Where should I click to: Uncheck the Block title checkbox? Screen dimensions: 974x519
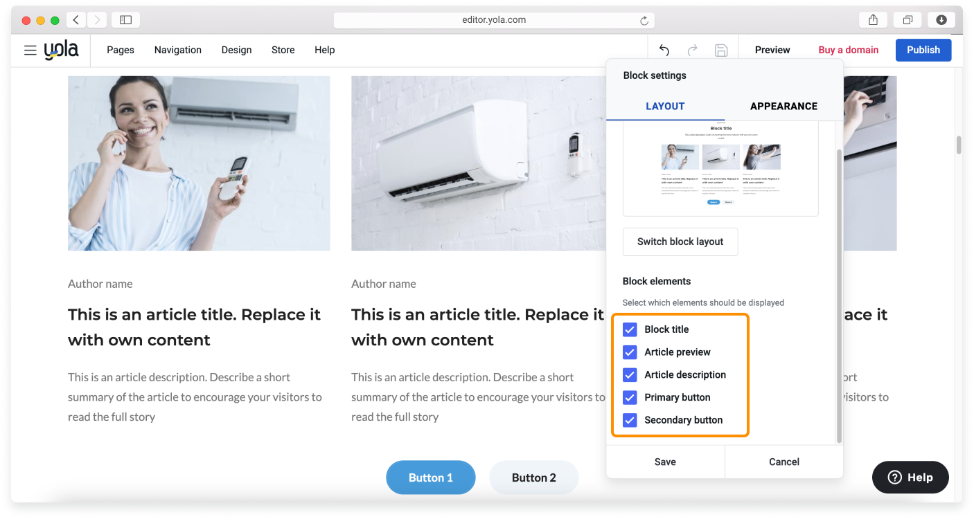[x=630, y=329]
